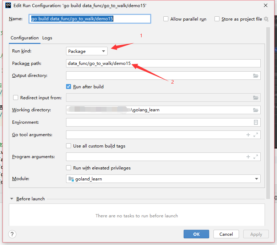Open the Run kind dropdown
This screenshot has height=245, width=277.
(87, 51)
